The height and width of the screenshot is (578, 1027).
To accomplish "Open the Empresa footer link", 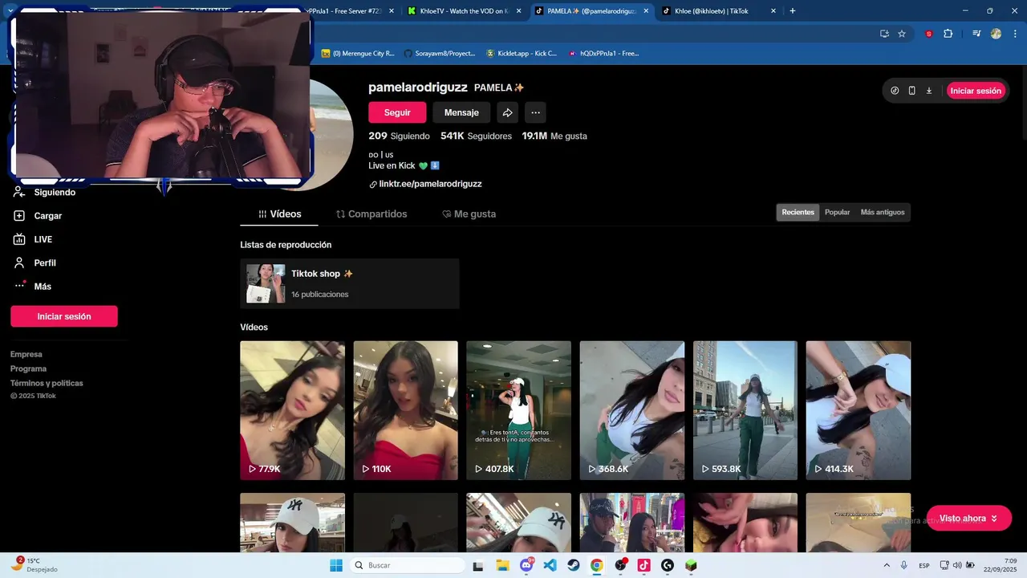I will pos(26,354).
